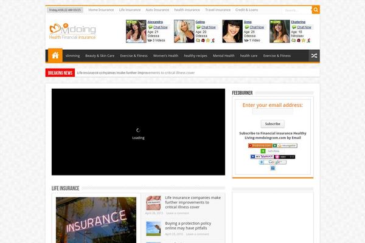The width and height of the screenshot is (365, 243).
Task: Select the health care navigation tab
Action: click(x=249, y=56)
